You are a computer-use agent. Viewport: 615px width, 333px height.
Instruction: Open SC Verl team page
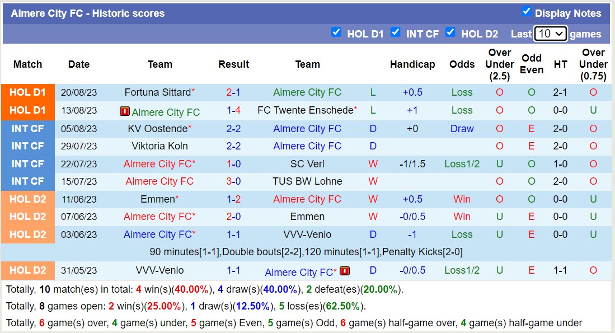coord(307,164)
